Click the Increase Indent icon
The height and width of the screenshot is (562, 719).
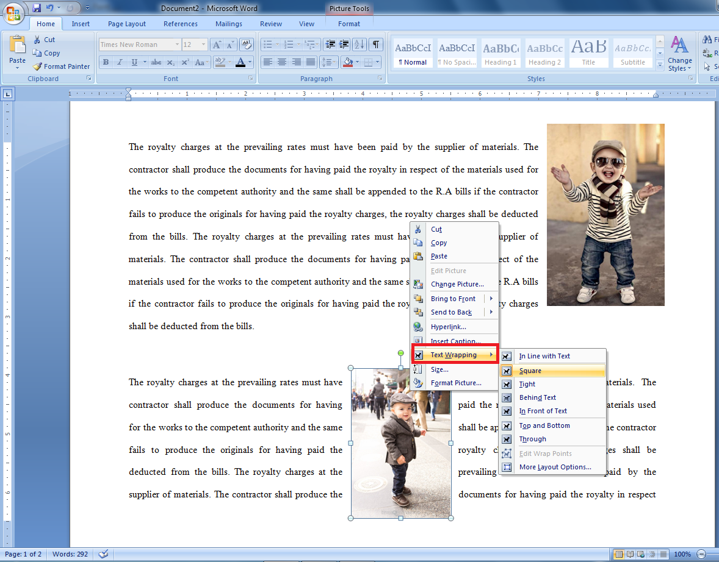[344, 44]
